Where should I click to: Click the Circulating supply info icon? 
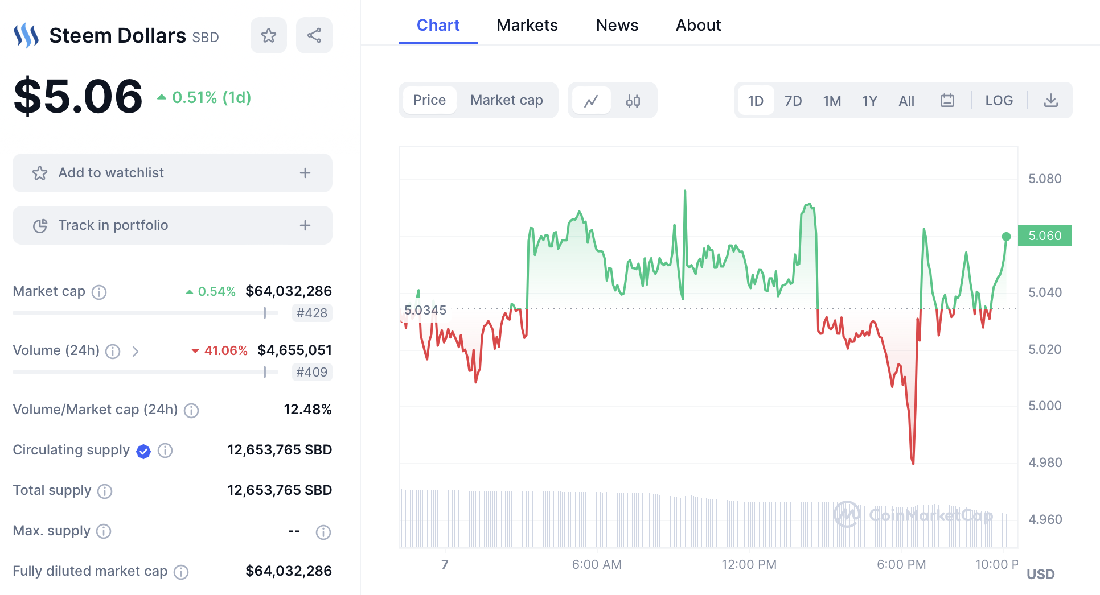click(x=165, y=451)
